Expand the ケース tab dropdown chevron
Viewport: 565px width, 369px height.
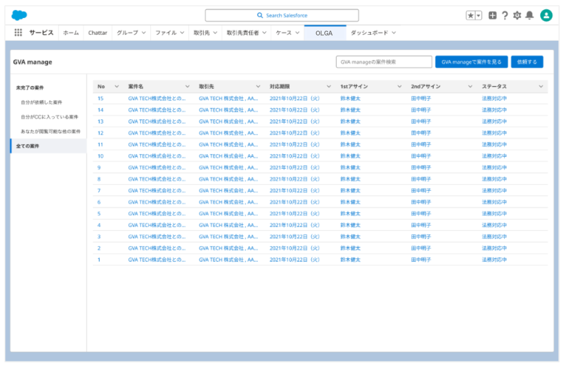point(298,33)
